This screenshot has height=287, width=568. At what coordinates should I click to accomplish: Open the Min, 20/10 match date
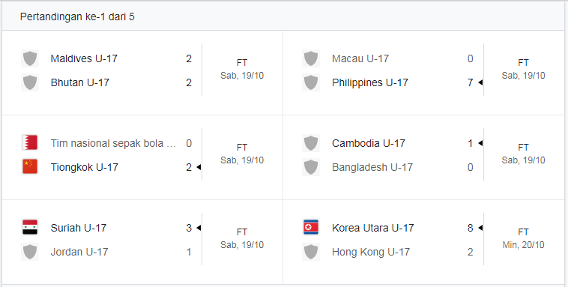pos(523,245)
